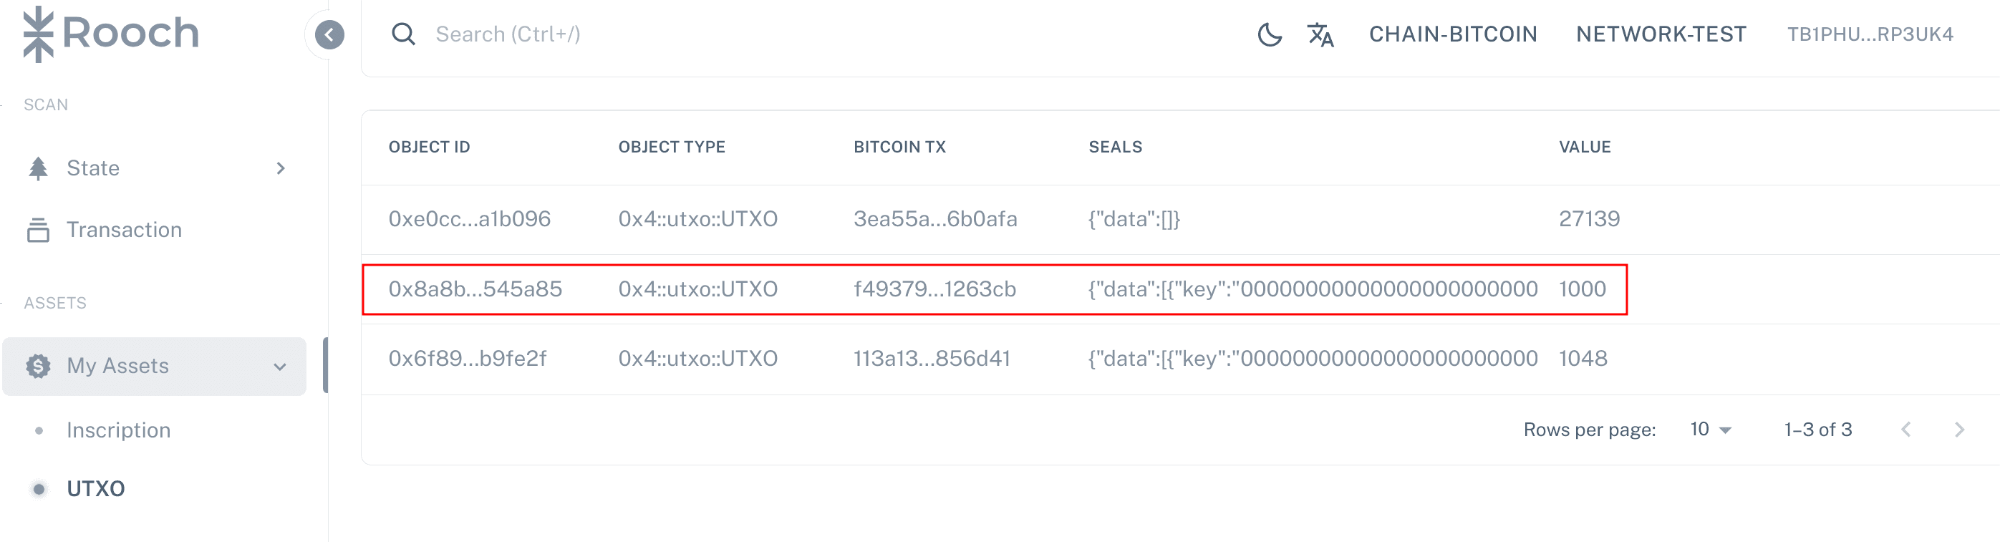Collapse the My Assets dropdown chevron
This screenshot has width=2000, height=542.
coord(280,367)
